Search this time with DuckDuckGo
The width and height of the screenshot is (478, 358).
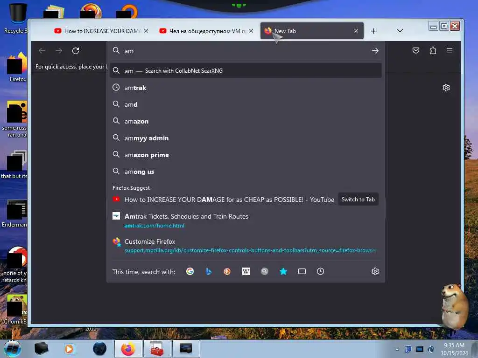click(227, 271)
